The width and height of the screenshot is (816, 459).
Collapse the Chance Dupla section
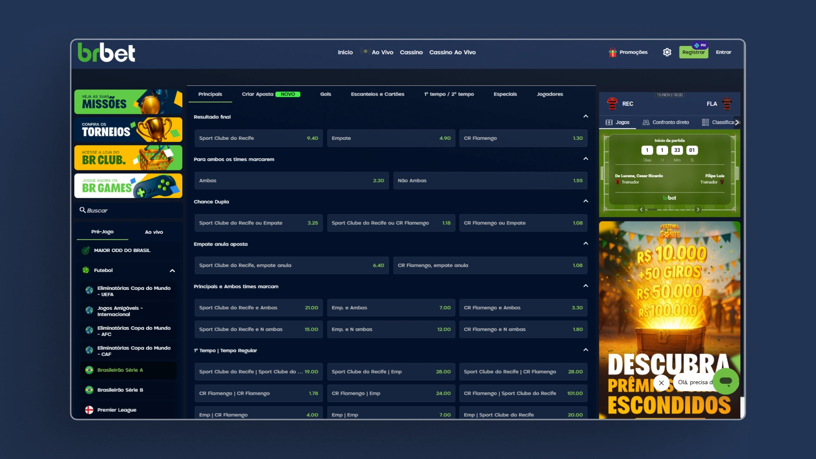click(x=586, y=201)
